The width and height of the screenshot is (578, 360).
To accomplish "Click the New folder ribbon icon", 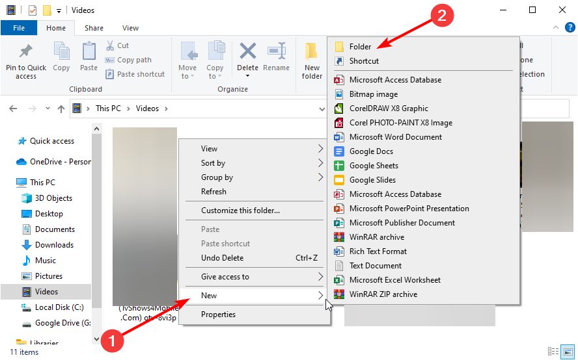I will pos(312,52).
